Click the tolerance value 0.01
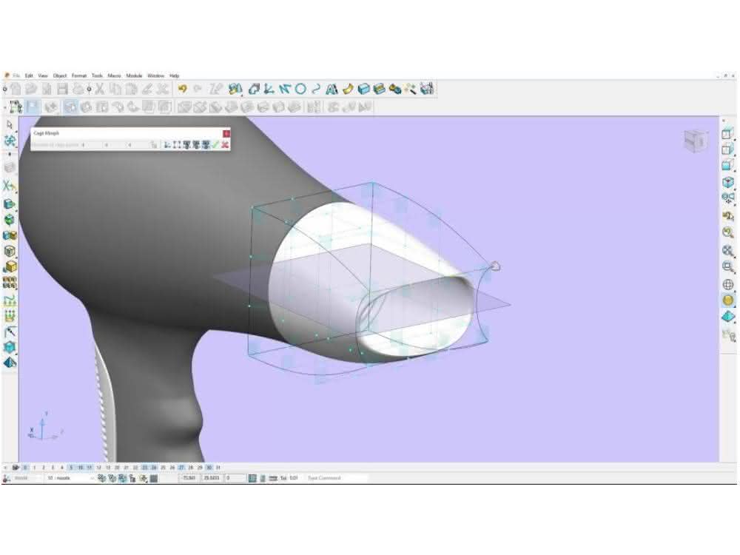740x555 pixels. (x=294, y=478)
